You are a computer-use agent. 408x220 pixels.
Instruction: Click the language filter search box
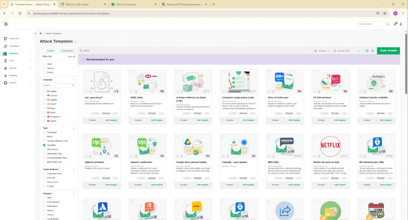tap(59, 86)
